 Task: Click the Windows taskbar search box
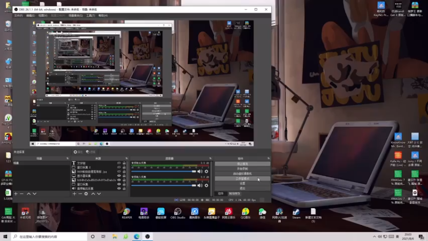[x=49, y=237]
